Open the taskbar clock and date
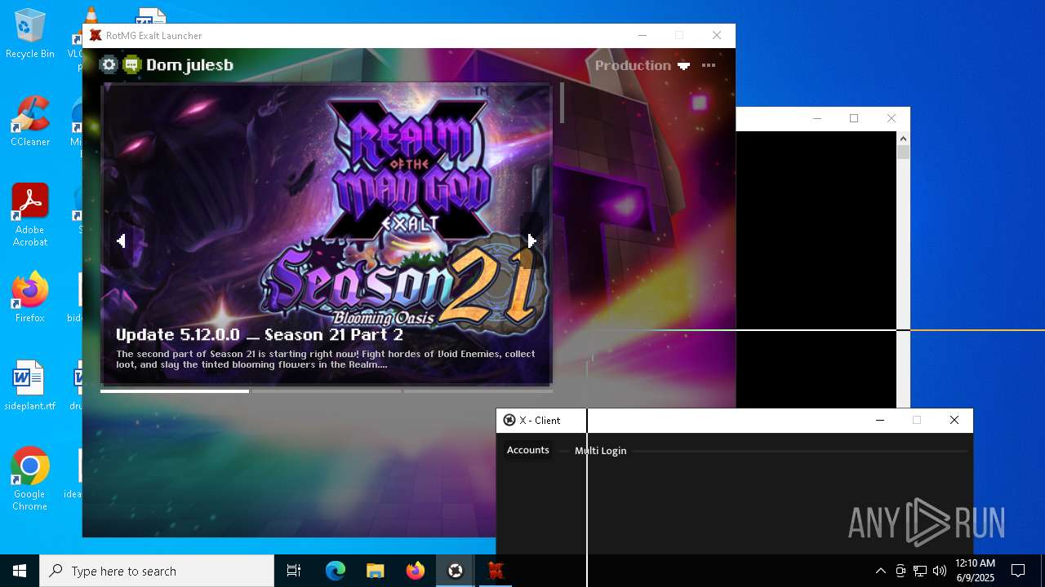Screen dimensions: 1045x587 [975, 571]
